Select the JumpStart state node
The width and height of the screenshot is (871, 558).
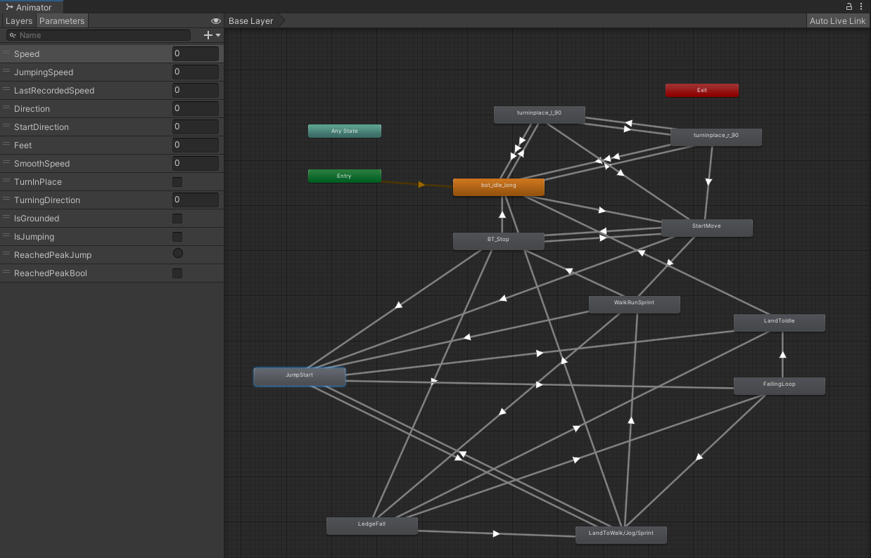click(x=300, y=377)
